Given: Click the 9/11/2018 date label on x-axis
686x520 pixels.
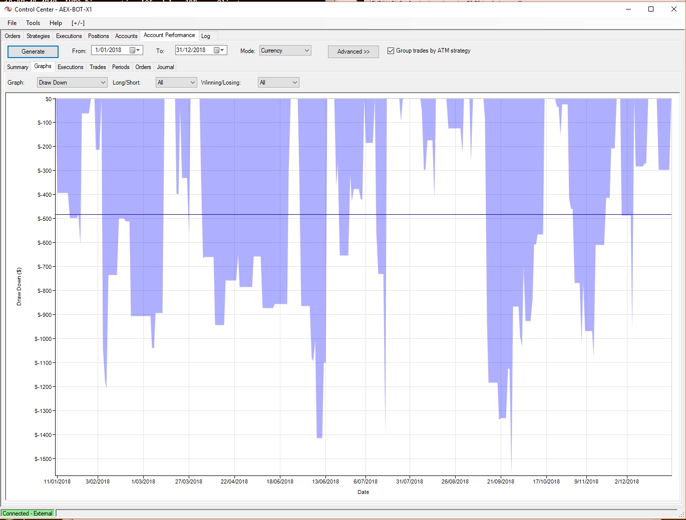Looking at the screenshot, I should (586, 481).
